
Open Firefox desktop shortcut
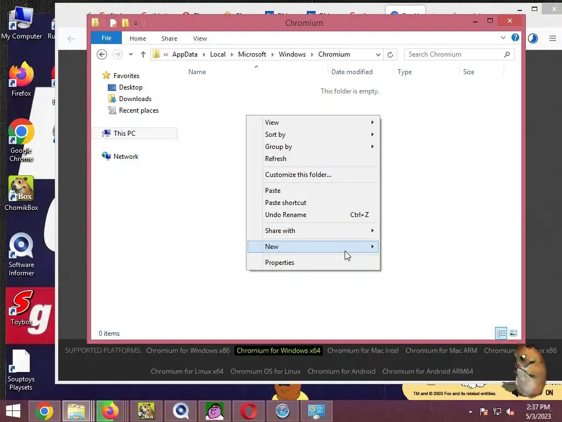(21, 79)
